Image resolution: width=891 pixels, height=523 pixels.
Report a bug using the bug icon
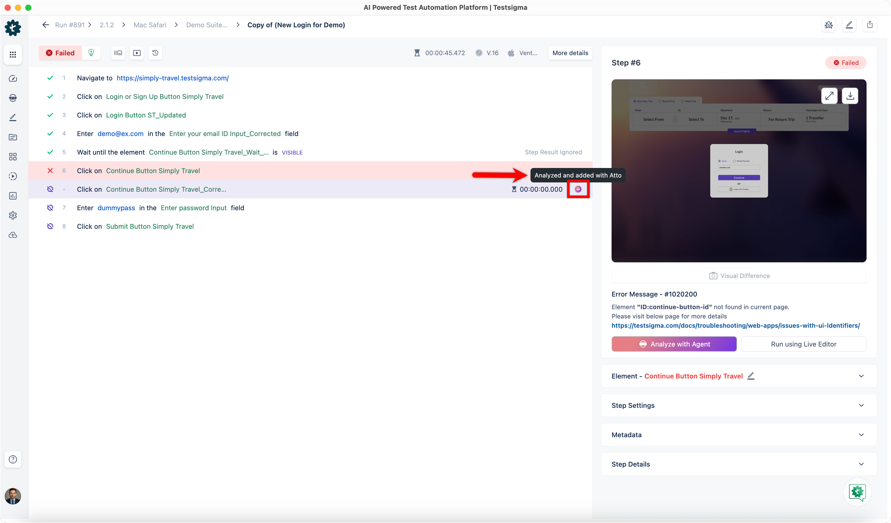[829, 25]
